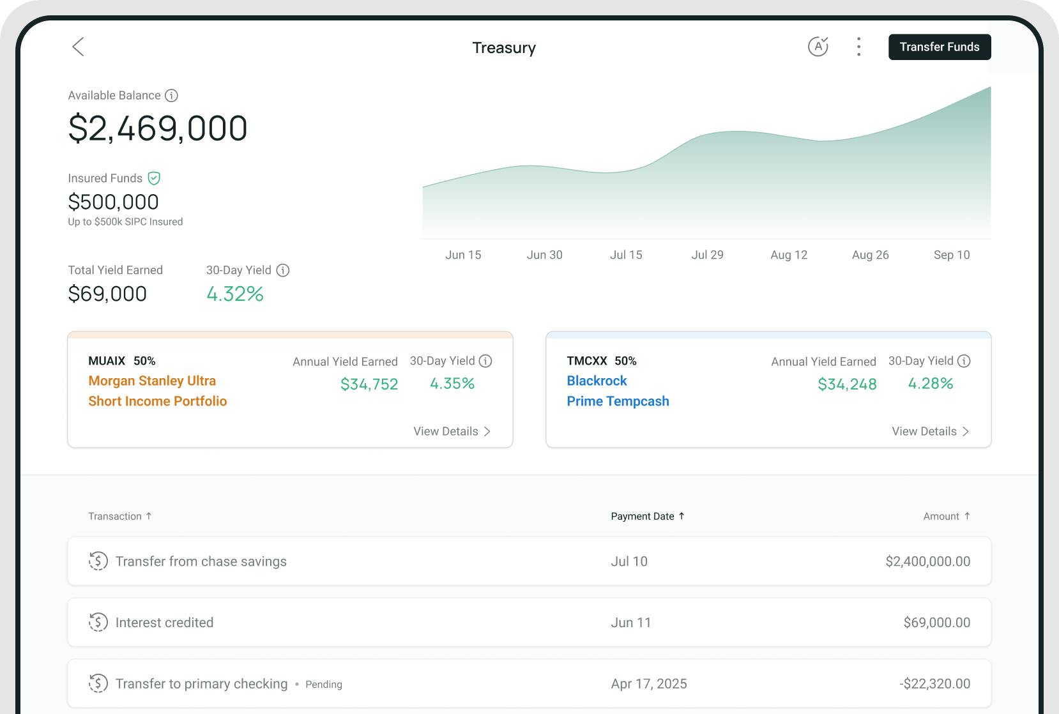
Task: Sort by Transaction column
Action: click(x=120, y=516)
